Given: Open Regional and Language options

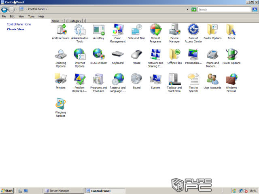Looking at the screenshot, I should 118,83.
